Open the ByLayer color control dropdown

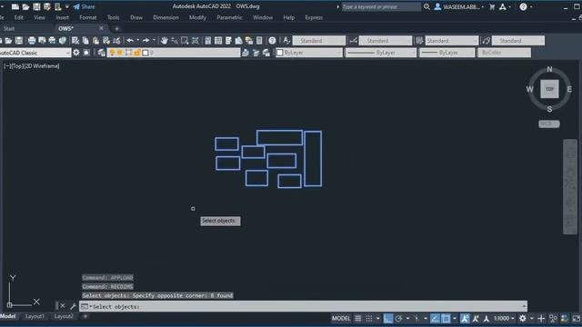point(309,53)
